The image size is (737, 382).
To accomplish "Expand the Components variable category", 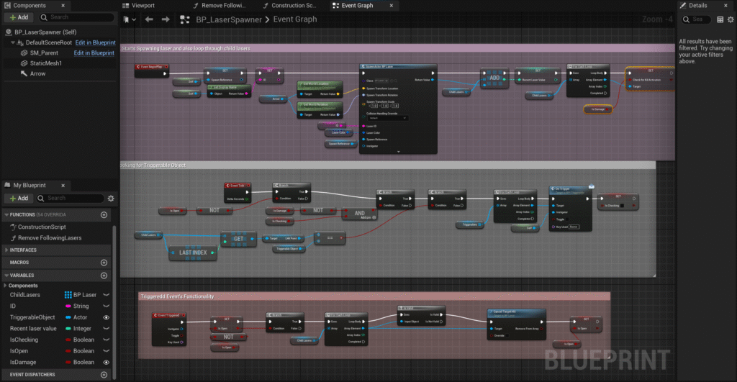I will click(5, 286).
